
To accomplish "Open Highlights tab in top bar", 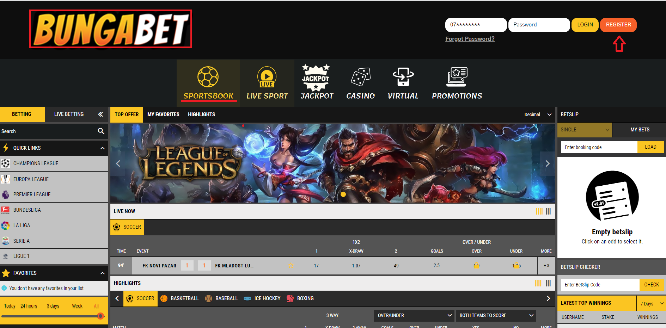I will pos(201,115).
